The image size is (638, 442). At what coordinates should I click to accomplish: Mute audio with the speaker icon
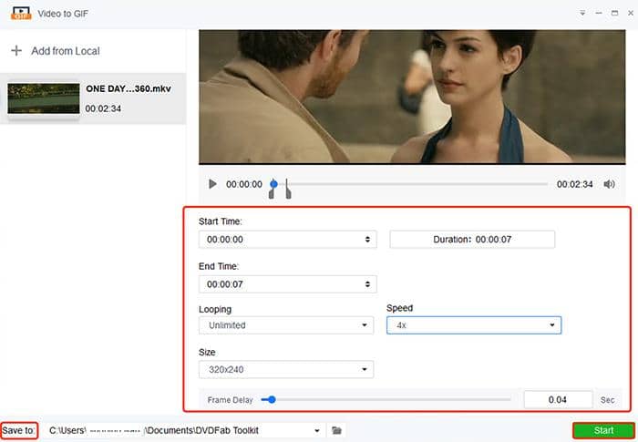609,184
